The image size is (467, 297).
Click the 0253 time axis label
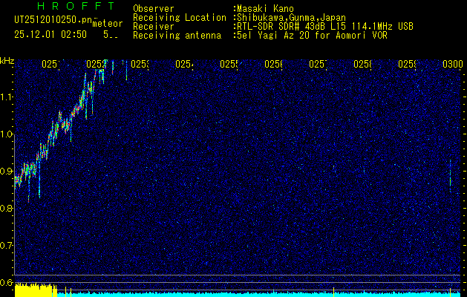tap(140, 64)
